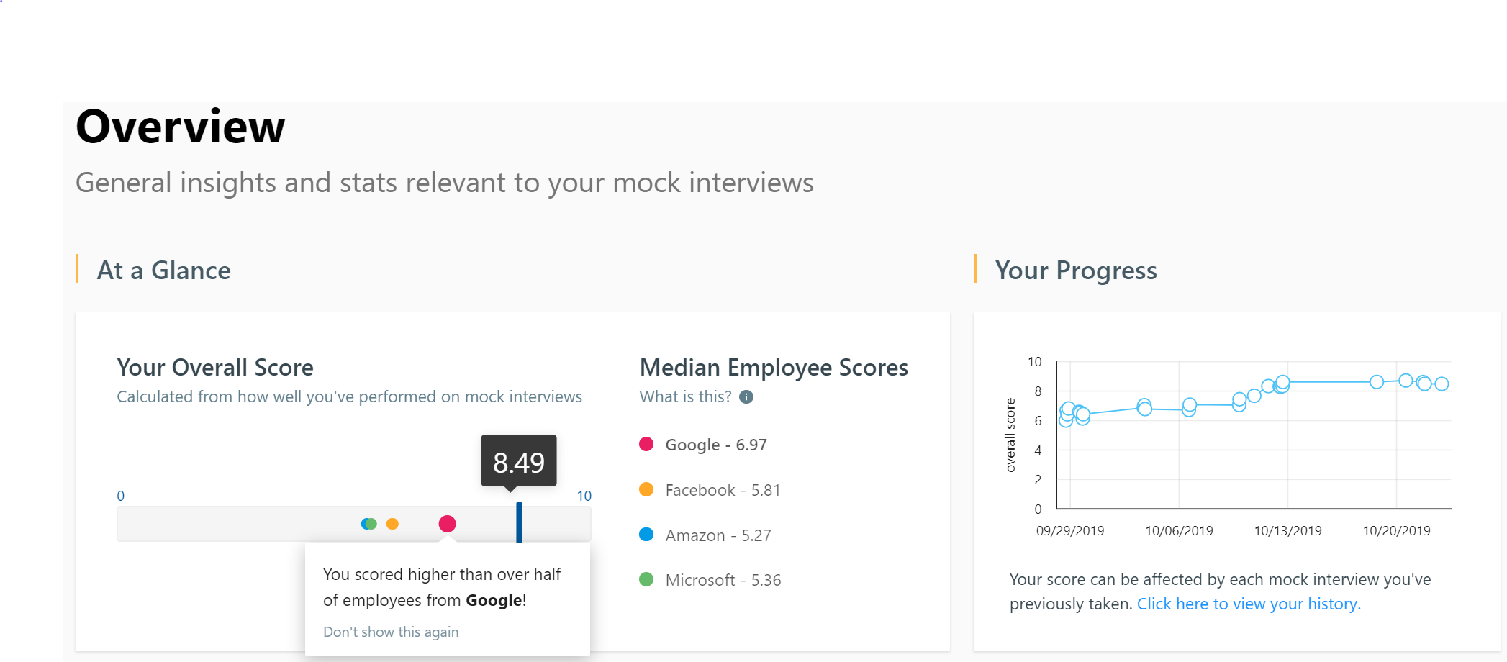Select the blue Amazon legend dot
1507x662 pixels.
[646, 535]
